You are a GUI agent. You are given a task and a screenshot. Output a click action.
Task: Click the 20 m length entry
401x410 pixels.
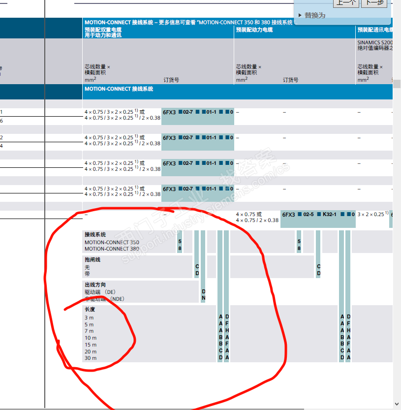pyautogui.click(x=91, y=351)
